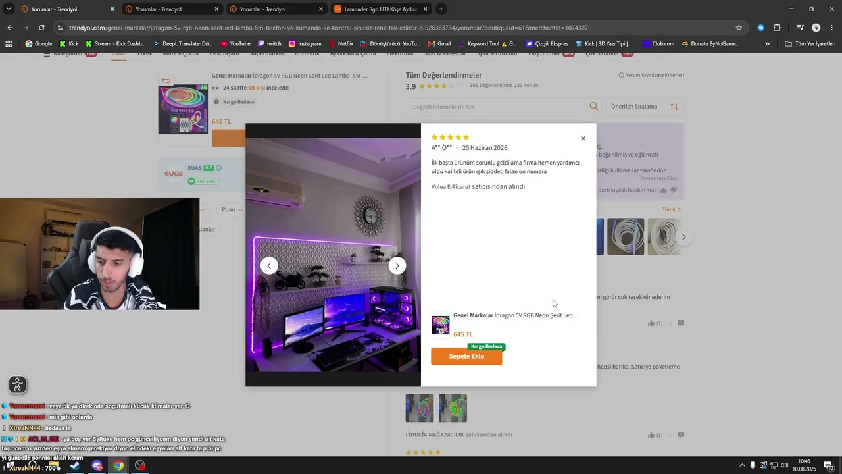Open the coiled LED strip review thumbnail
The width and height of the screenshot is (842, 474).
pyautogui.click(x=626, y=236)
